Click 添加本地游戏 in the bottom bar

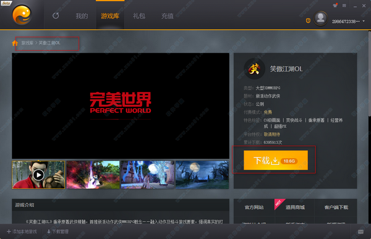(x=22, y=232)
